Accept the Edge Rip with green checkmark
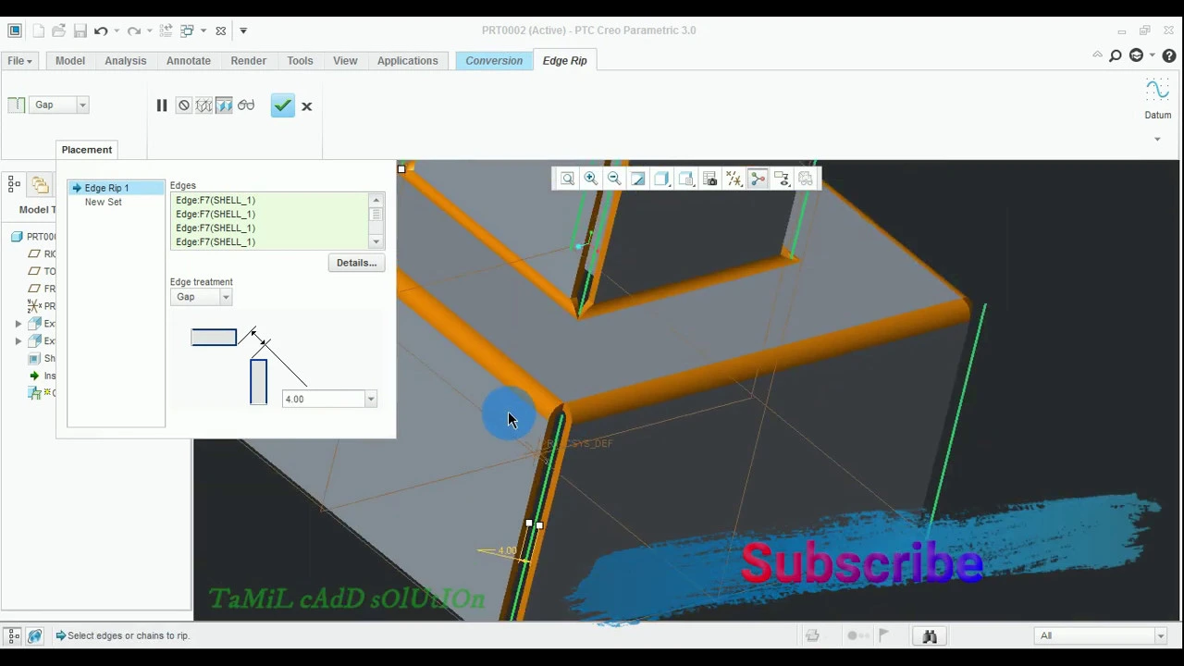This screenshot has height=666, width=1184. point(282,105)
